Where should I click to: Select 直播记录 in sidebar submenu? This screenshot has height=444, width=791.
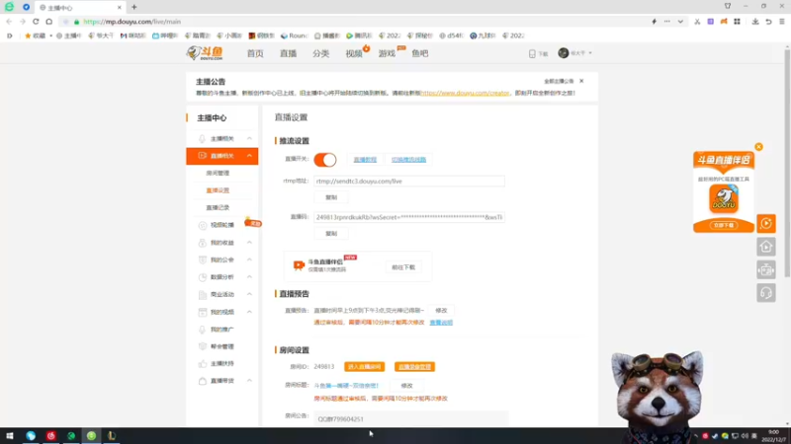pos(218,207)
